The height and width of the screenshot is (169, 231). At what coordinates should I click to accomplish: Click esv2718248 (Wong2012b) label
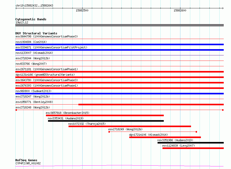[33, 107]
